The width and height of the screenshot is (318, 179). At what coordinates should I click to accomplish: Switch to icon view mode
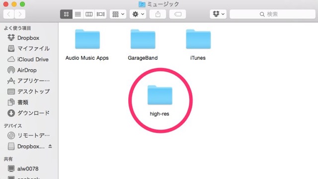pyautogui.click(x=66, y=14)
